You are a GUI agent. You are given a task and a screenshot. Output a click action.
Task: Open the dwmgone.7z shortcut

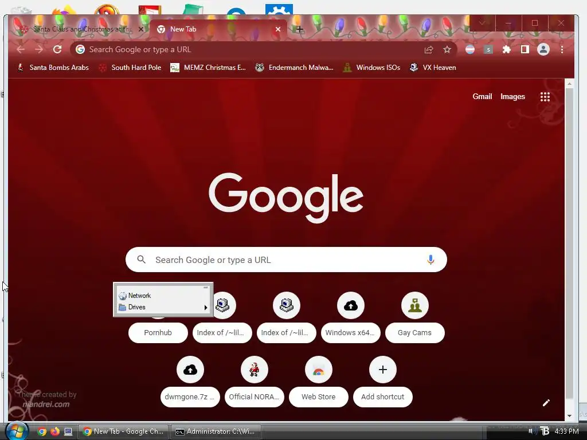coord(190,382)
